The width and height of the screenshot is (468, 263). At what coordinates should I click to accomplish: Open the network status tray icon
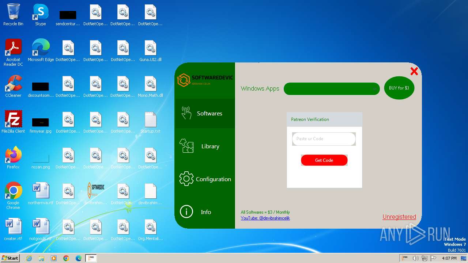(x=424, y=258)
